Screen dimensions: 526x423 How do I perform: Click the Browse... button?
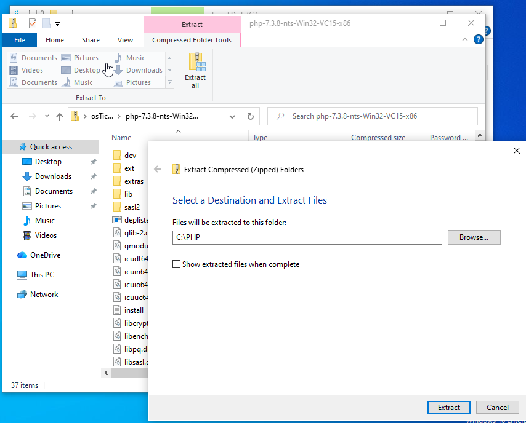474,237
